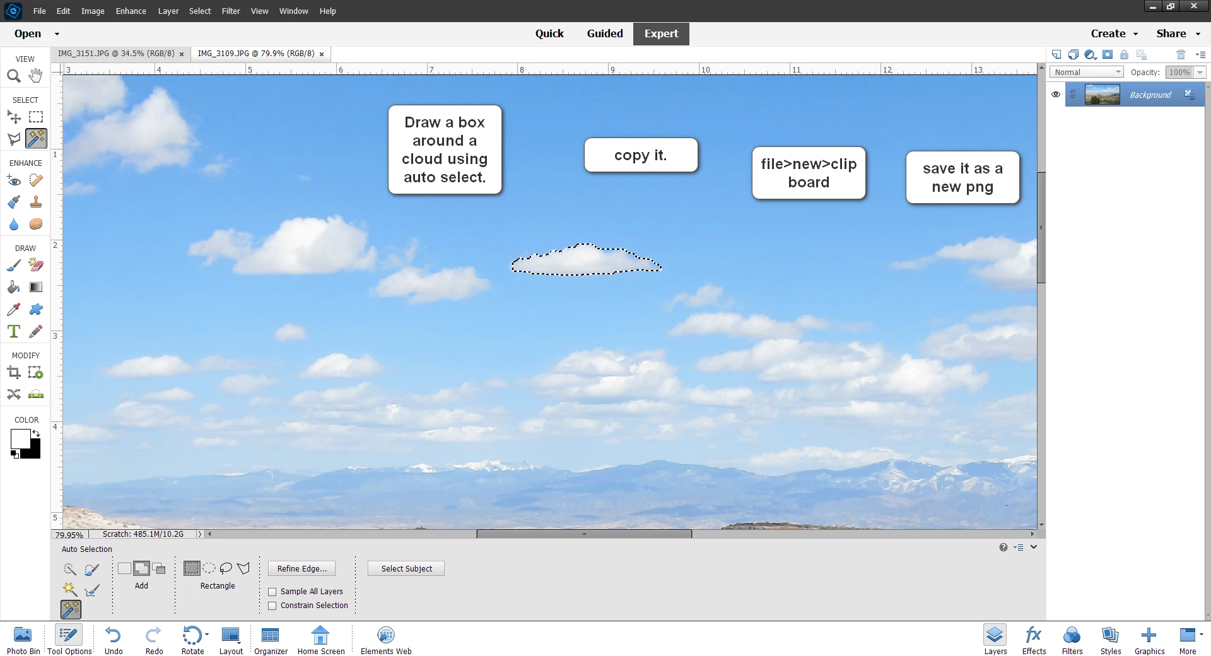Select the Paint Bucket tool
This screenshot has height=656, width=1211.
[14, 287]
